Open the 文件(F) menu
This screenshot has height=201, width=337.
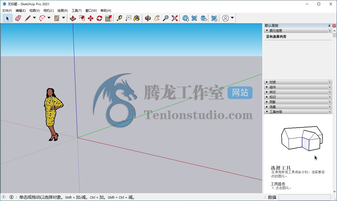tap(7, 11)
